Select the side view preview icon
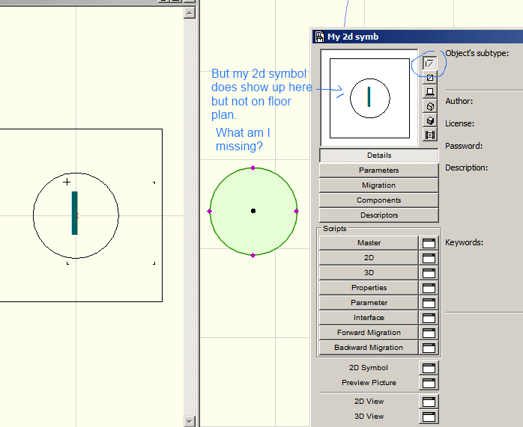Image resolution: width=523 pixels, height=427 pixels. 429,92
